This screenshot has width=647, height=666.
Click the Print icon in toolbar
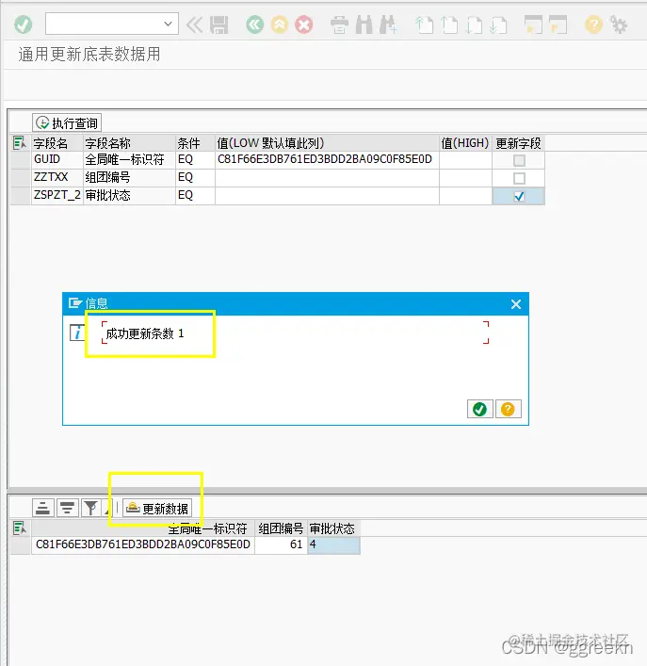[x=339, y=25]
